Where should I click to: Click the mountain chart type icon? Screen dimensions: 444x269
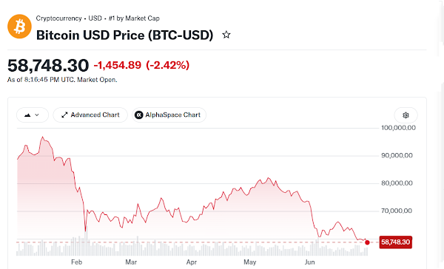tap(27, 115)
